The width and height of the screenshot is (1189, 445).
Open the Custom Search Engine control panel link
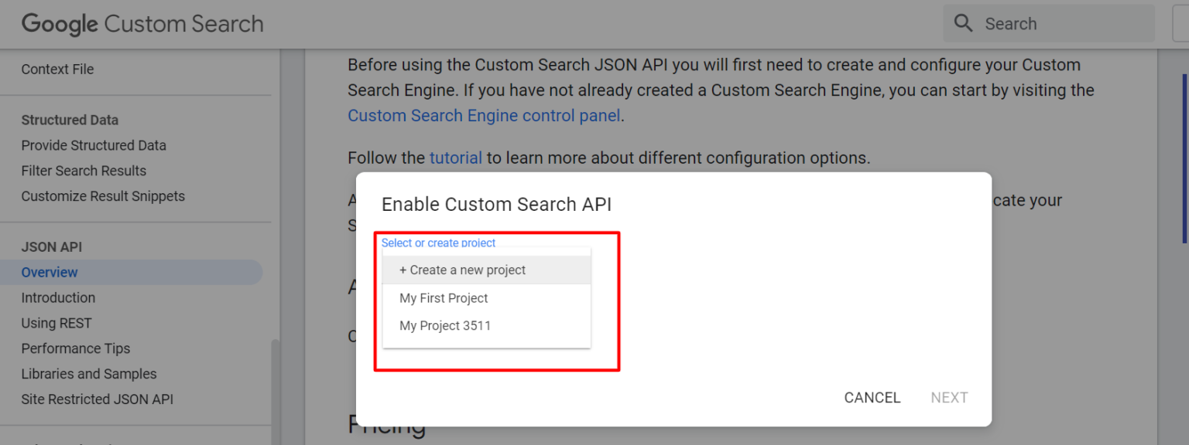pyautogui.click(x=483, y=115)
